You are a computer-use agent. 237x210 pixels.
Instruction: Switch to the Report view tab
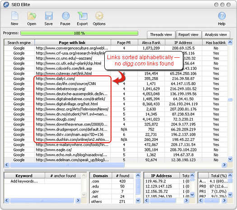(188, 35)
